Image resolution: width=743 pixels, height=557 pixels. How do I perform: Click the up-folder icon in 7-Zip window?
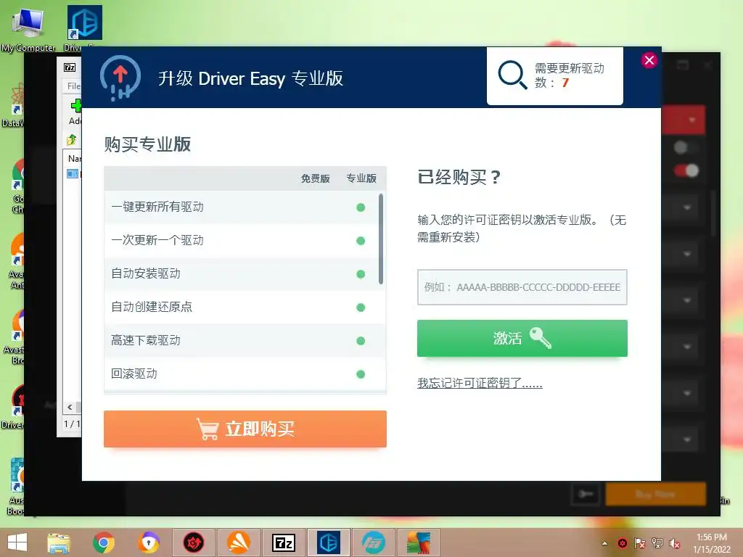72,140
